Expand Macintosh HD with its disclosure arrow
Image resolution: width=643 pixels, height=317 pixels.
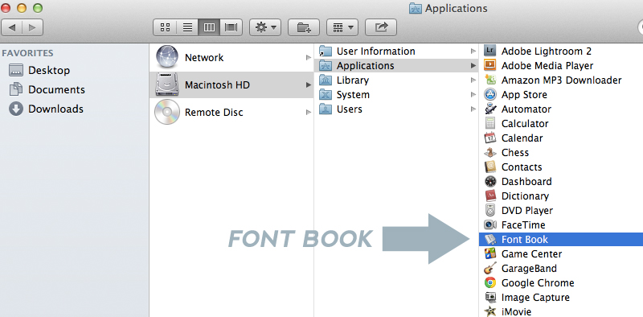click(x=309, y=84)
